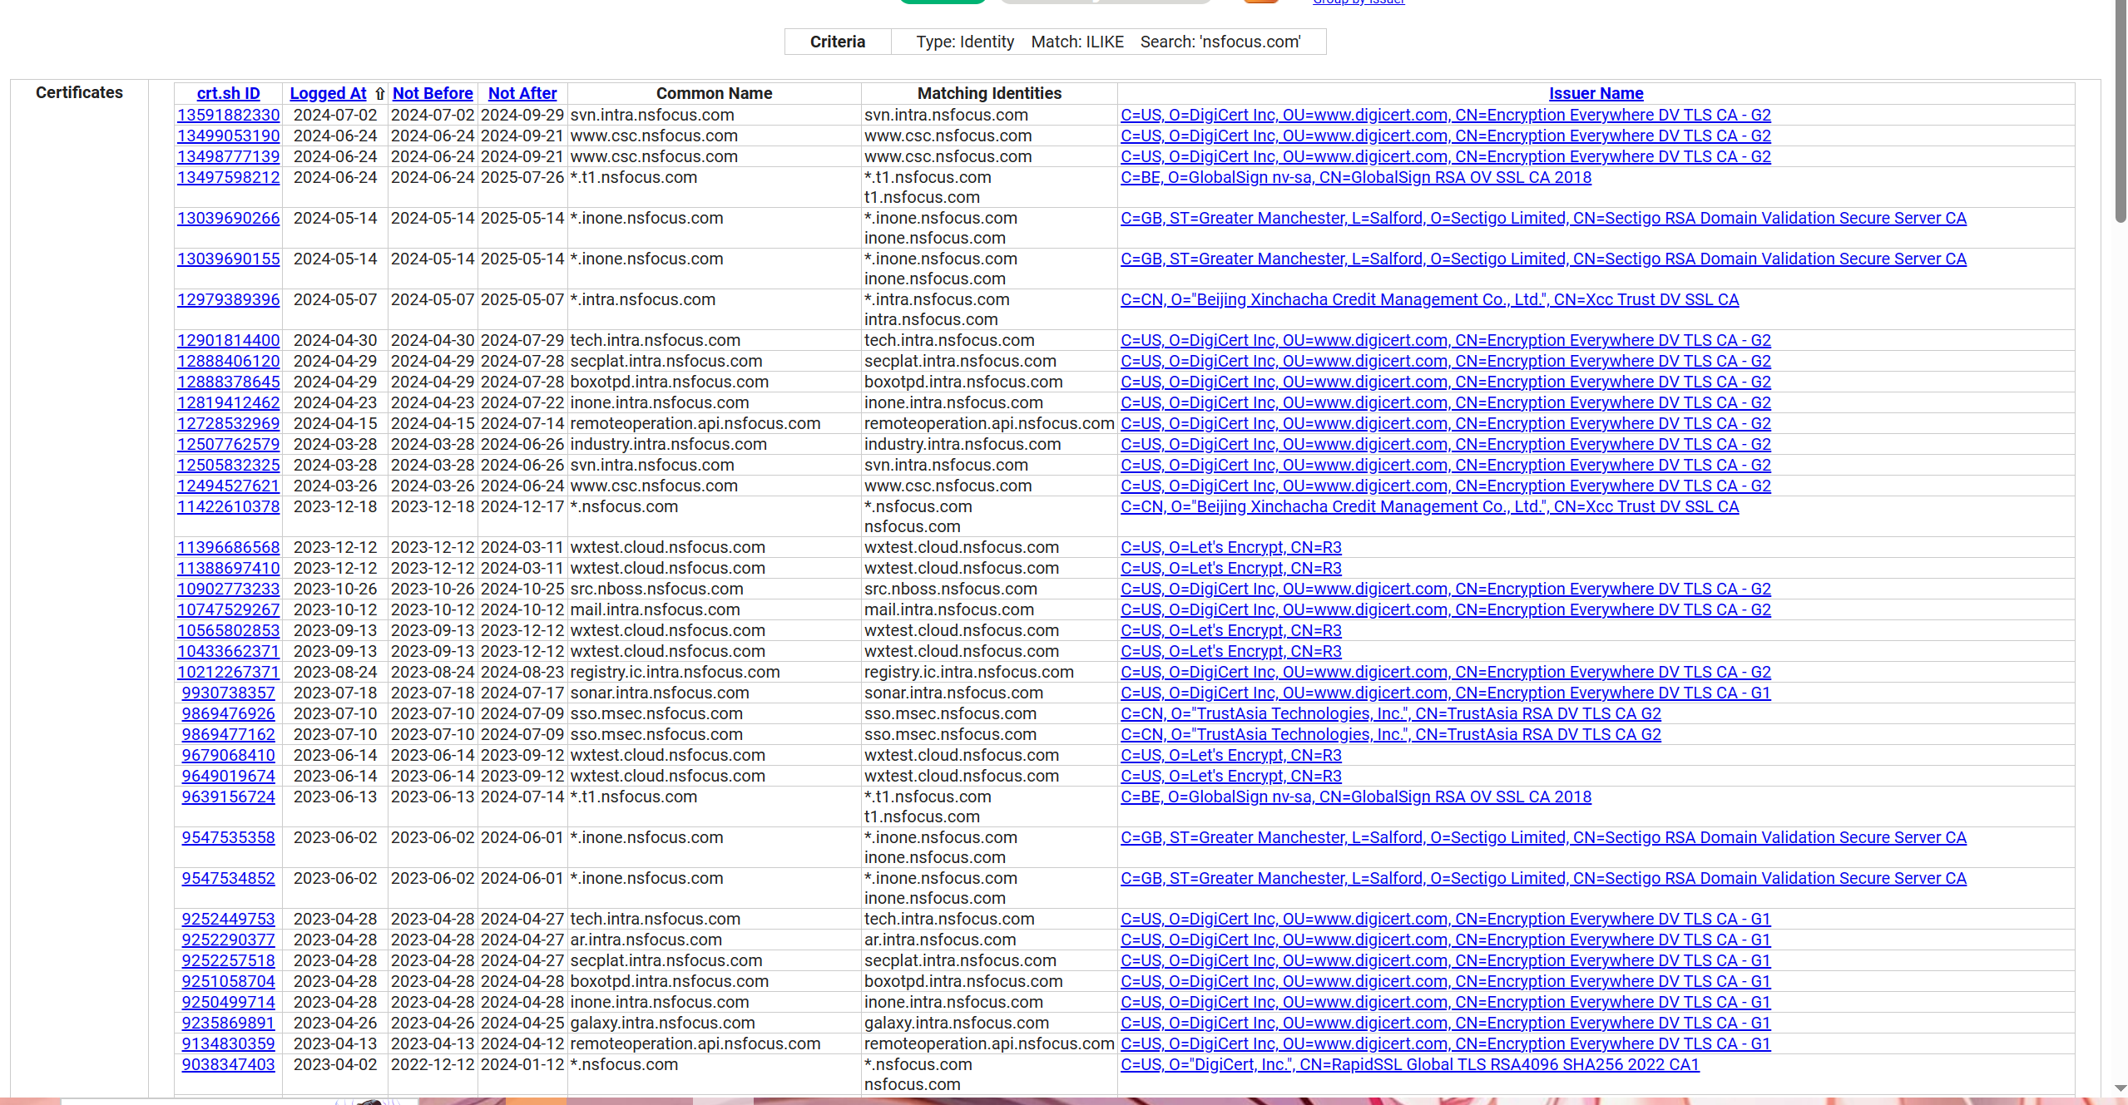This screenshot has height=1105, width=2128.
Task: Open RapidSSL Global TLS RSA4096 issuer link
Action: [x=1409, y=1065]
